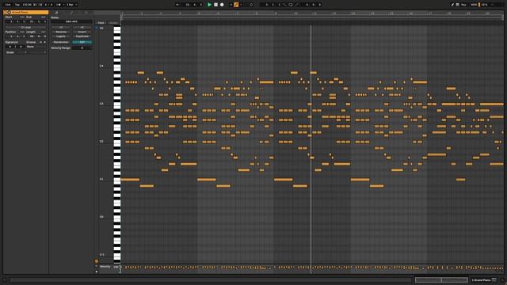The image size is (507, 285).
Task: Click the Duplicate button
Action: 82,36
